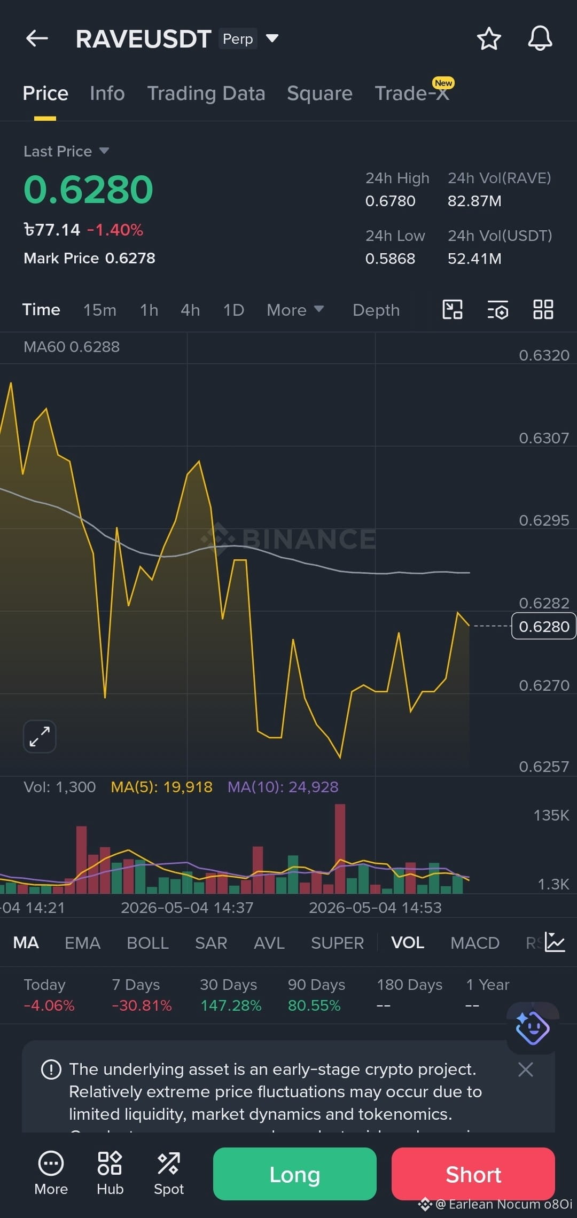
Task: Toggle the MA indicator
Action: point(26,943)
